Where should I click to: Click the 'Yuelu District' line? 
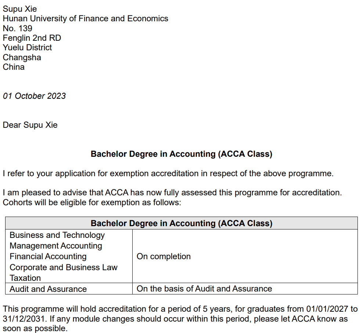pos(27,47)
